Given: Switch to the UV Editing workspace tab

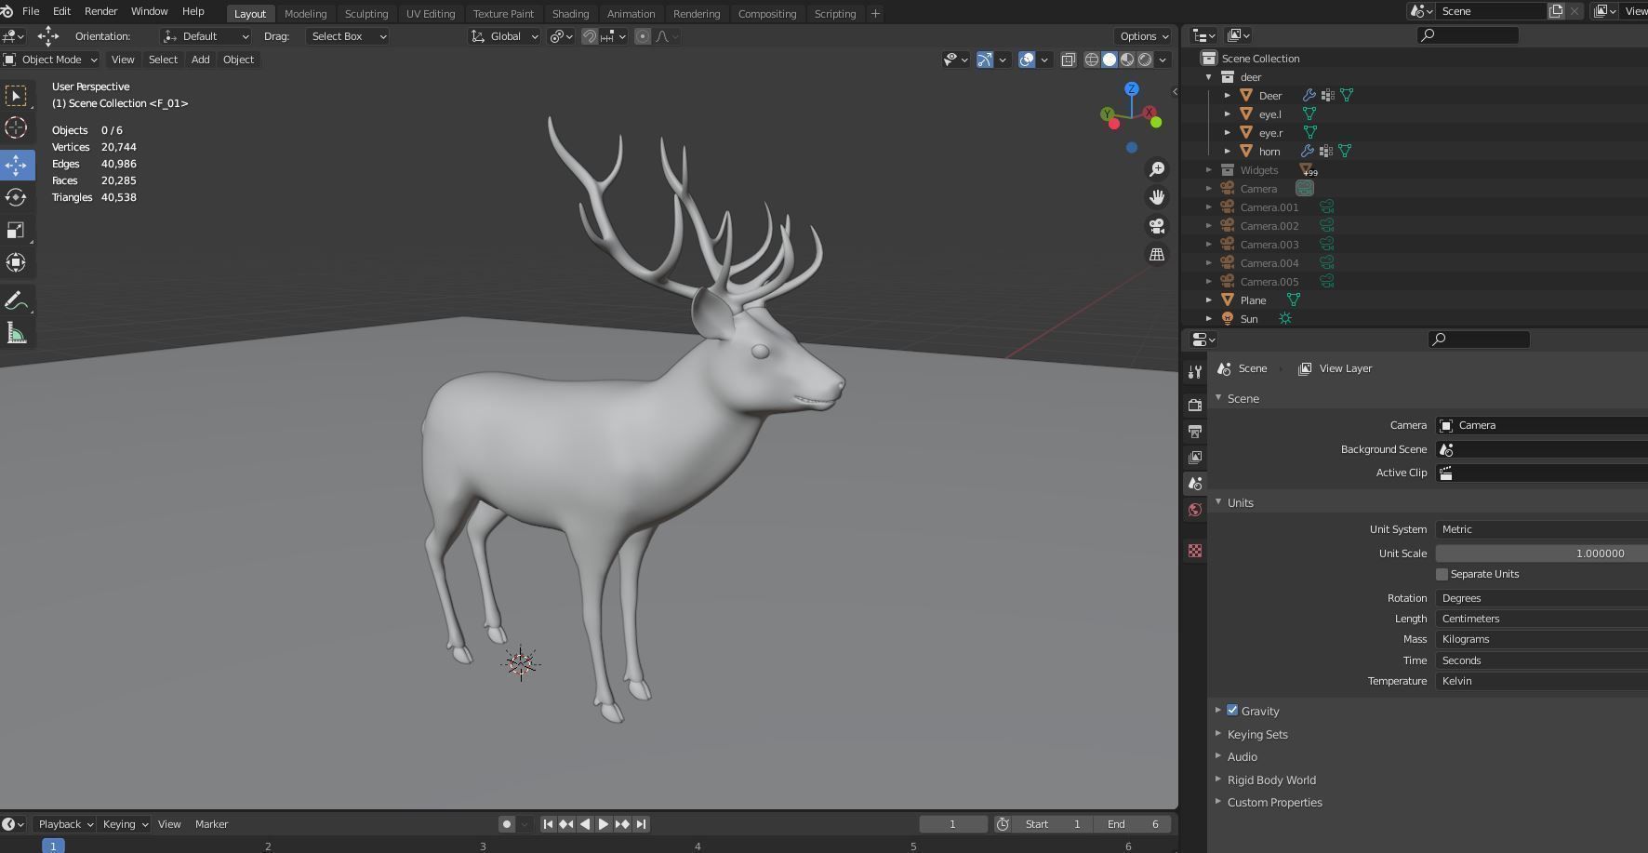Looking at the screenshot, I should (x=431, y=14).
